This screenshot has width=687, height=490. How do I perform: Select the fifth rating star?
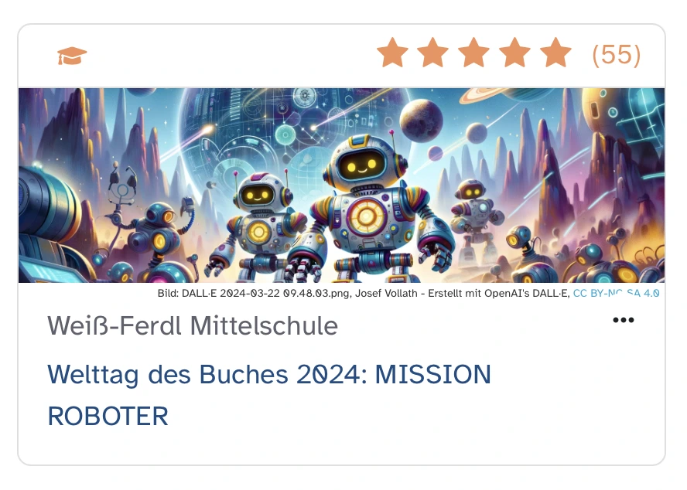pyautogui.click(x=555, y=53)
